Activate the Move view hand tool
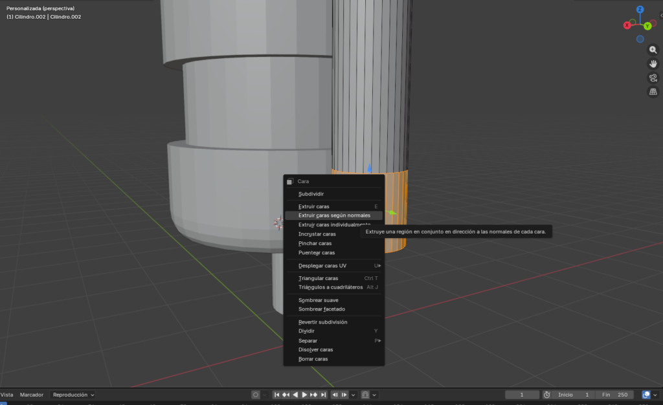This screenshot has height=405, width=663. click(653, 63)
